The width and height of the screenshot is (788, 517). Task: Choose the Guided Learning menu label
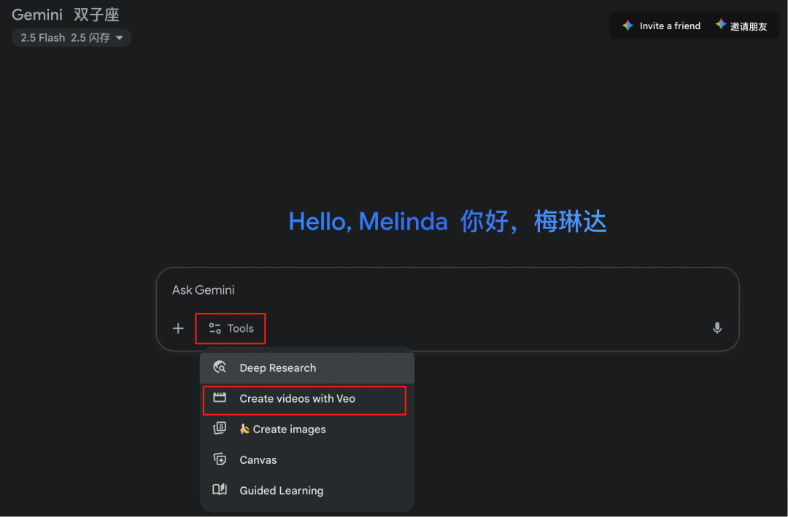281,491
